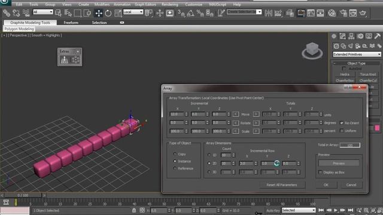Open the Animation menu
The image size is (383, 215).
click(x=122, y=4)
